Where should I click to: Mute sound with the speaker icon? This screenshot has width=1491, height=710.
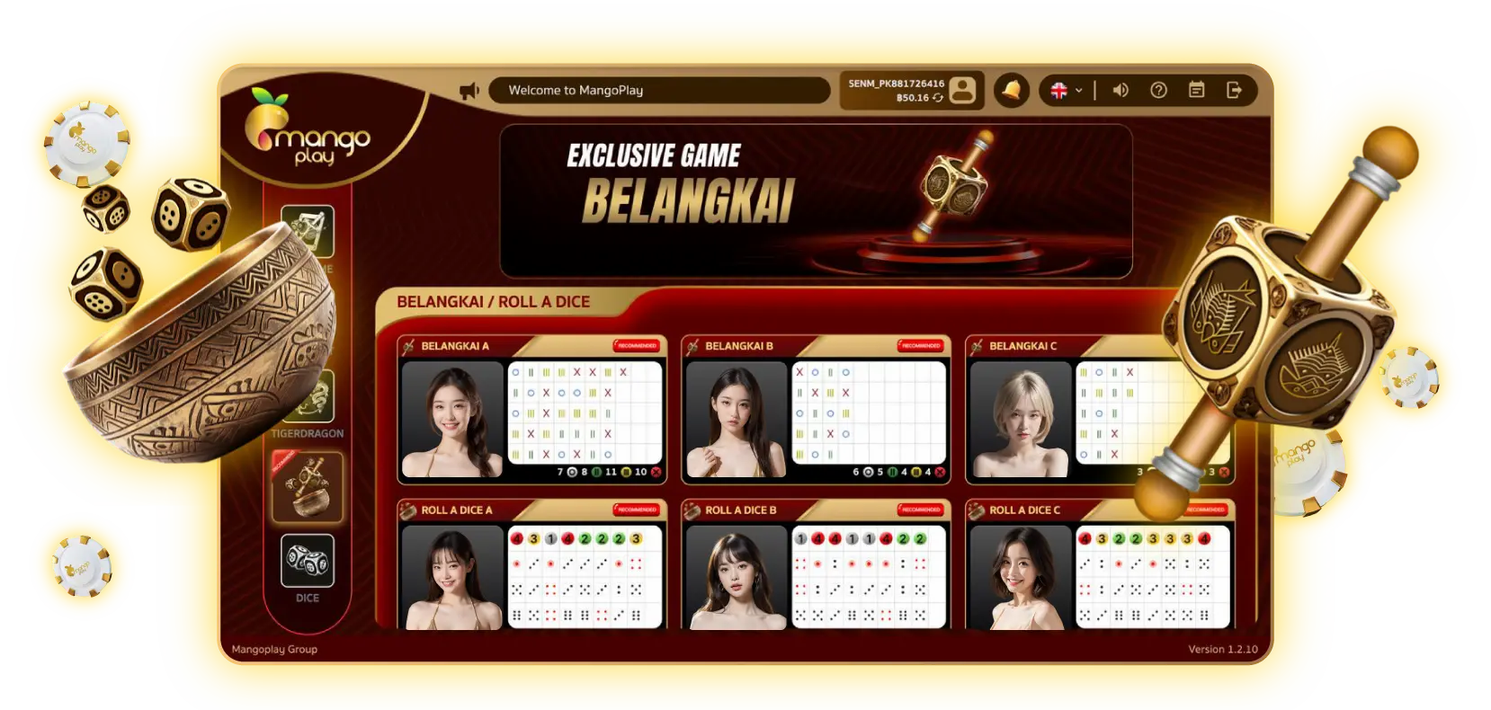click(1120, 90)
